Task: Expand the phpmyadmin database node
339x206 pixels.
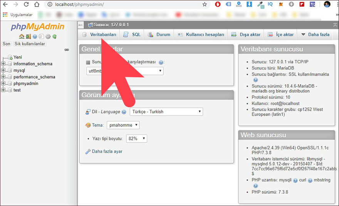Action: pos(3,83)
